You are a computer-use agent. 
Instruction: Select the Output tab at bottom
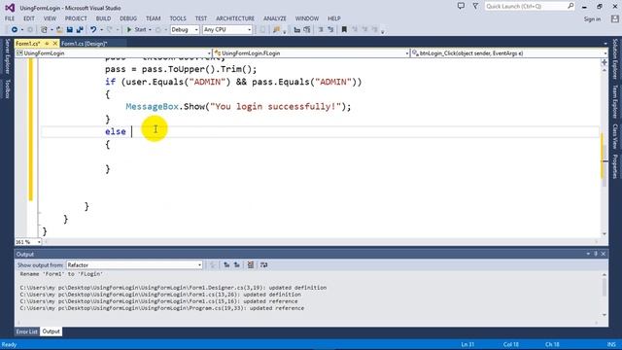[51, 332]
